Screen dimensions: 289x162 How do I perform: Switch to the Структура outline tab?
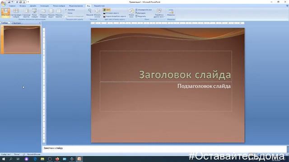(x=16, y=23)
